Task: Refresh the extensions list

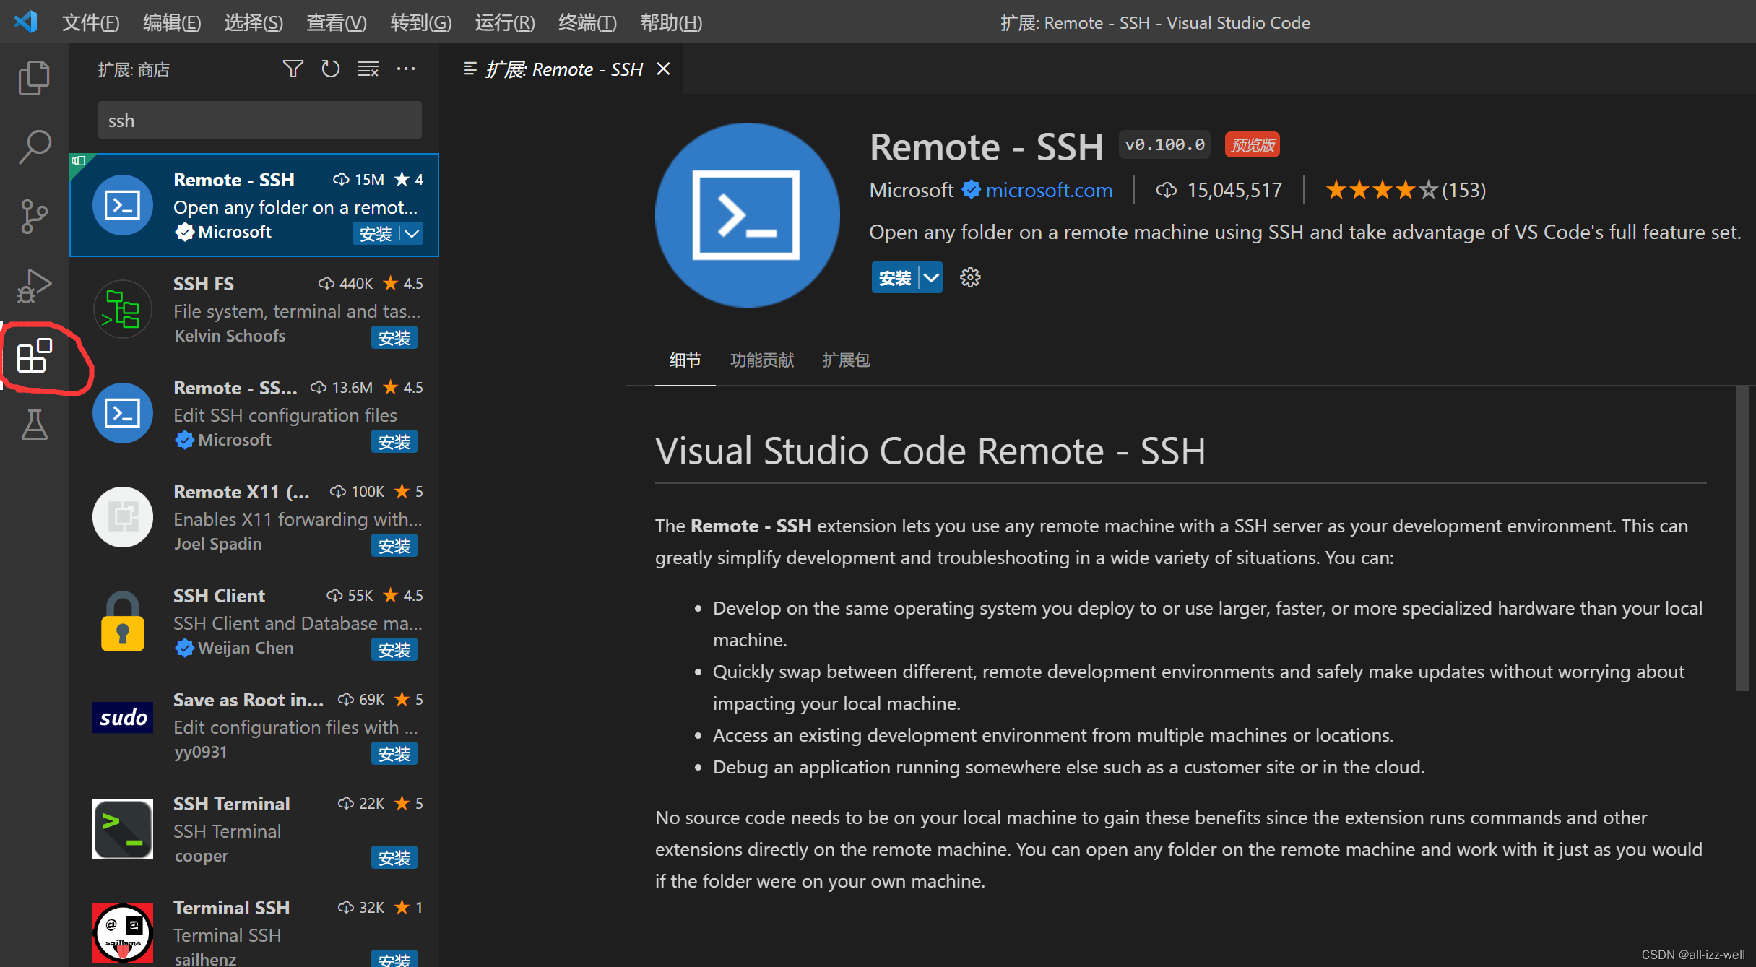Action: [330, 69]
